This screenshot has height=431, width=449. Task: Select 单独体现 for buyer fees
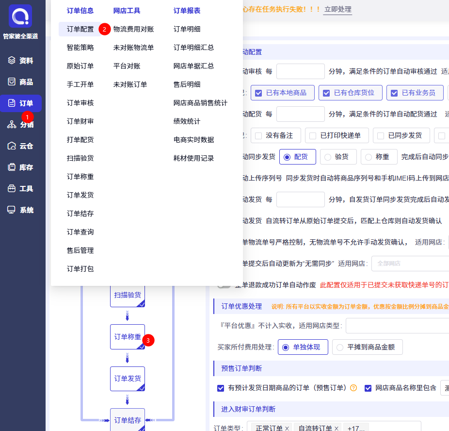tap(303, 347)
